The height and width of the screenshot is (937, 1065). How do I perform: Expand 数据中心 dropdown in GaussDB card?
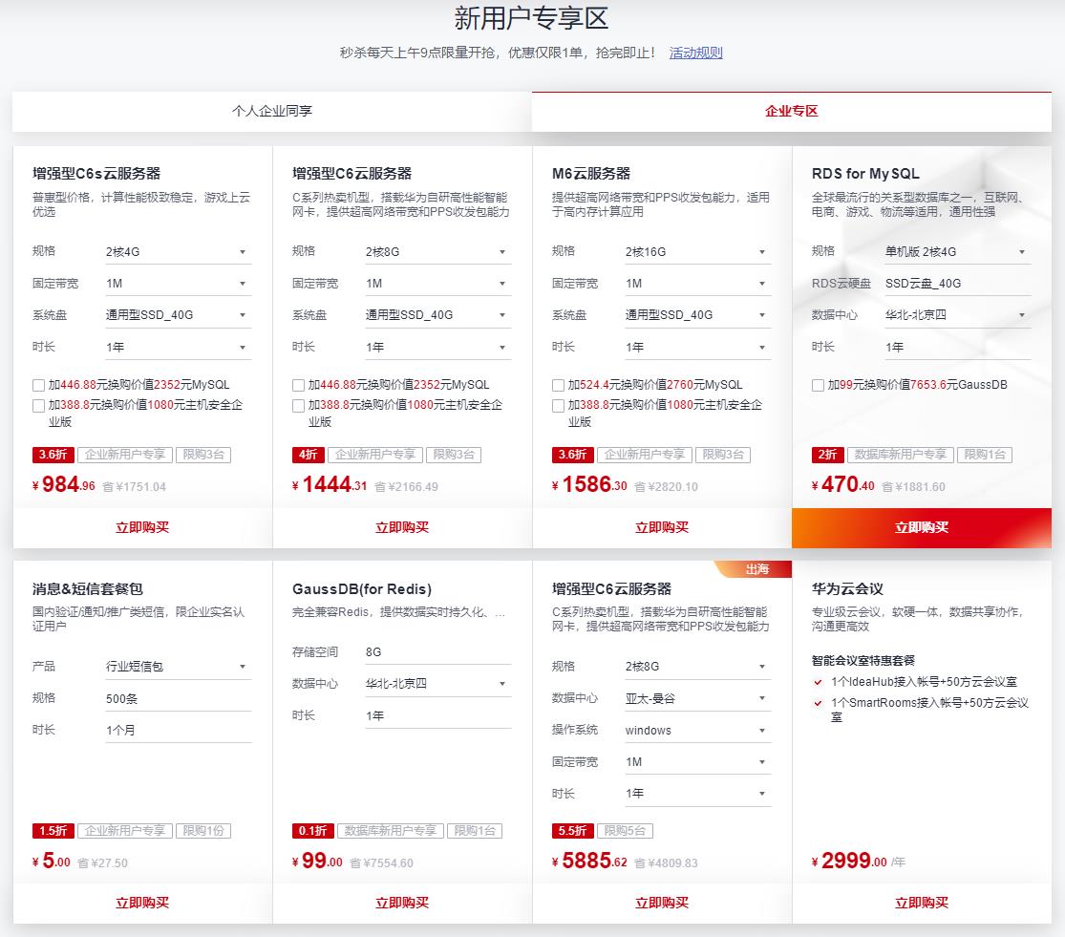pos(438,684)
